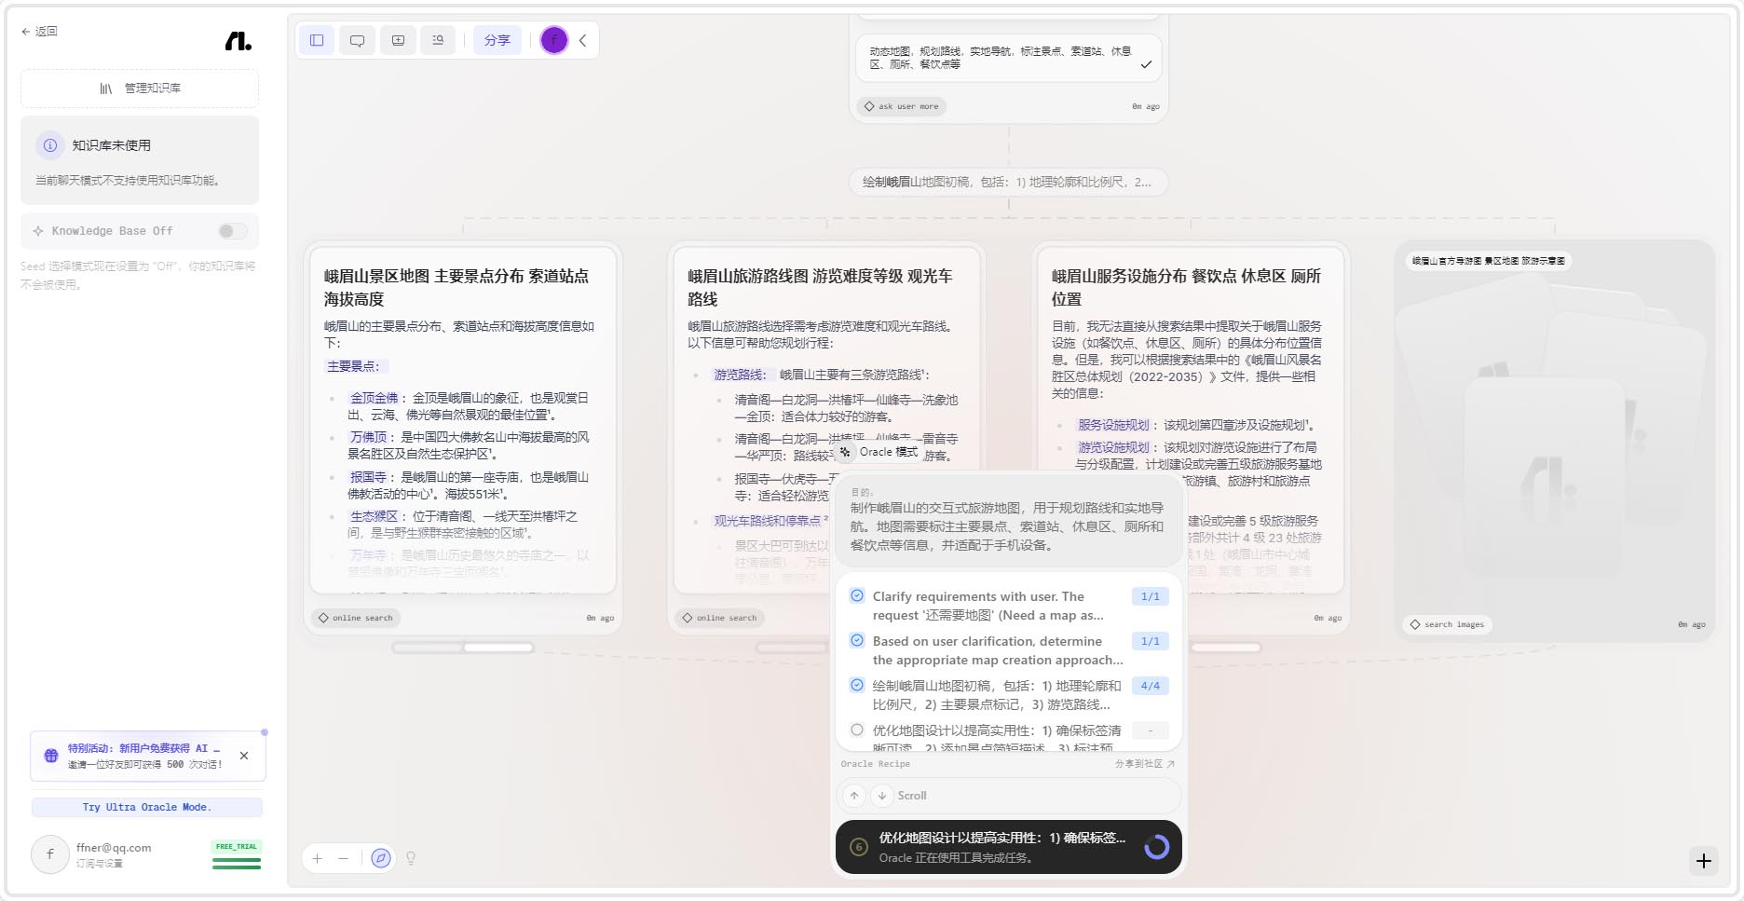Click the completed Clarify requirements checkmark
The image size is (1744, 901).
(857, 596)
